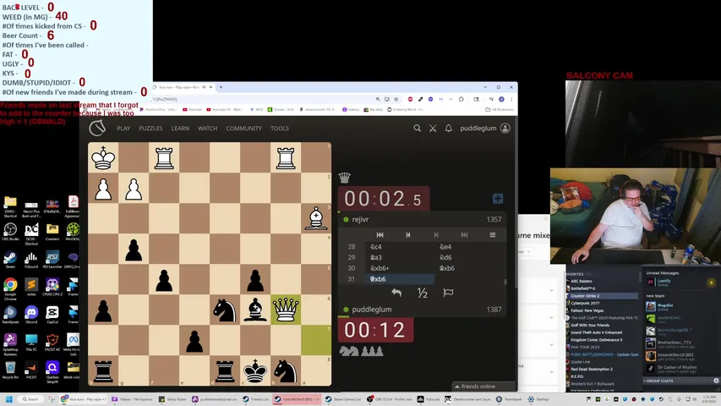
Task: Open the notifications bell on Lichess
Action: click(x=448, y=129)
